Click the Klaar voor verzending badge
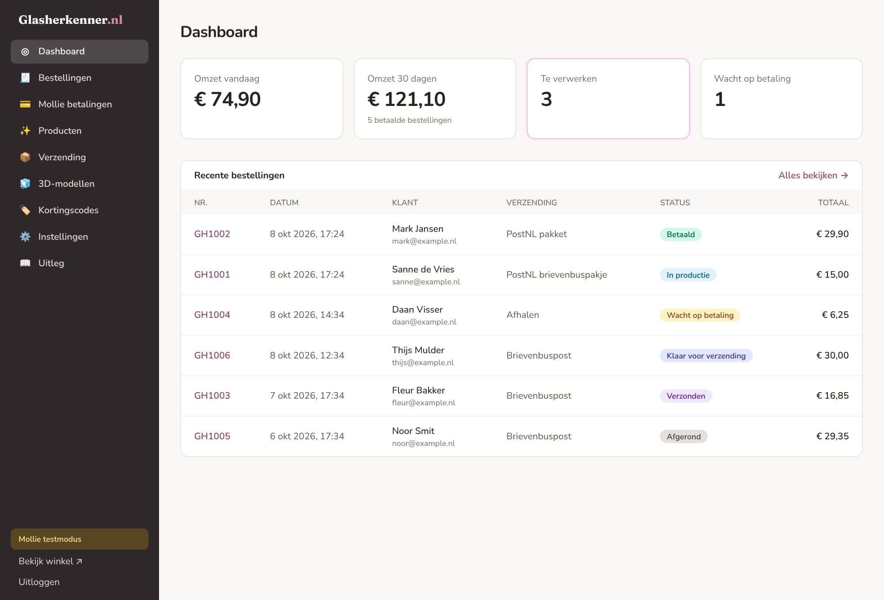Image resolution: width=884 pixels, height=600 pixels. 706,356
